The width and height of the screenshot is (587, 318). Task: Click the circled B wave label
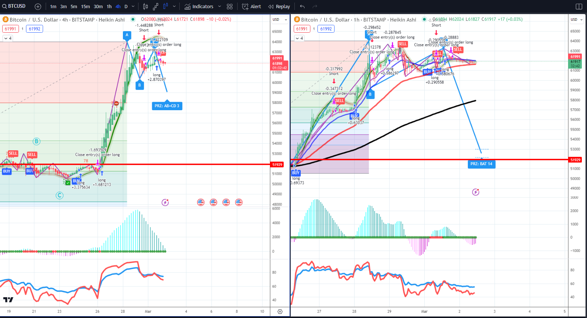click(36, 141)
